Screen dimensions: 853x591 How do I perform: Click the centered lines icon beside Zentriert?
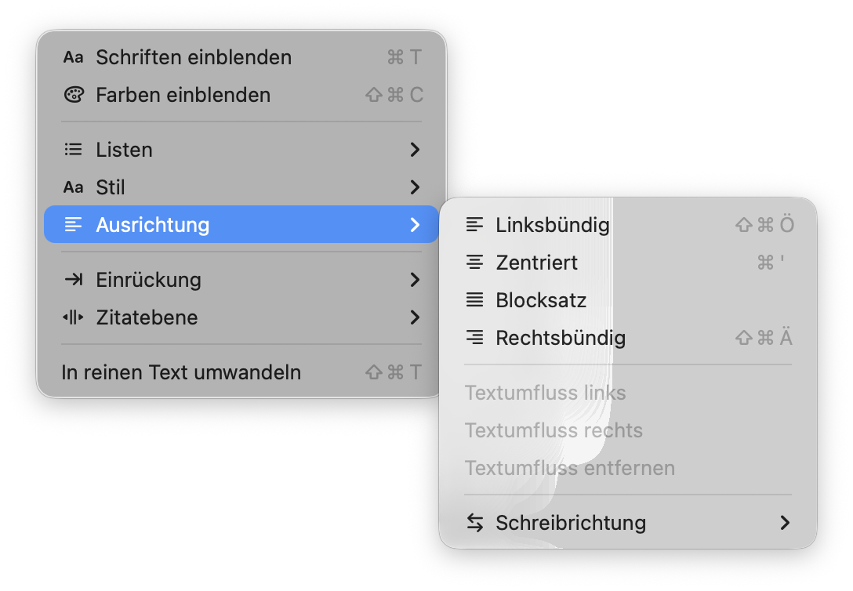(474, 263)
